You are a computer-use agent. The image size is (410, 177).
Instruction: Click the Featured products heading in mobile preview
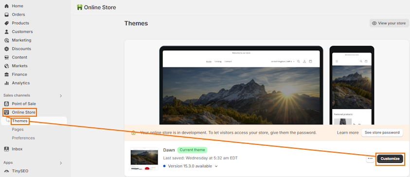[x=343, y=114]
